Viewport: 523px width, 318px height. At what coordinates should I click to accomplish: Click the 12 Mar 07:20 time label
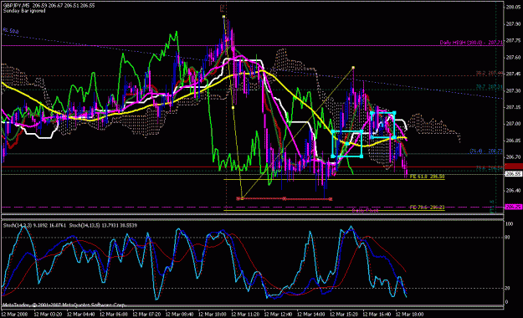(x=146, y=314)
